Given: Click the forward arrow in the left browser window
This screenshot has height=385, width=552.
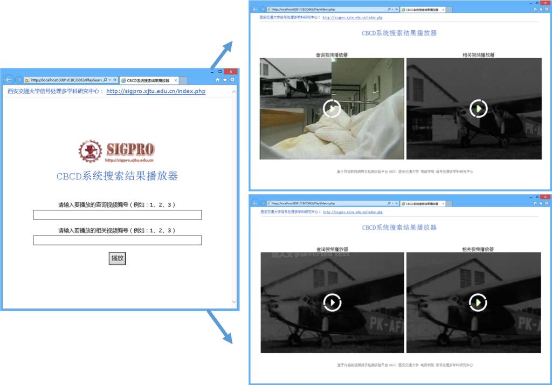Looking at the screenshot, I should coord(18,80).
